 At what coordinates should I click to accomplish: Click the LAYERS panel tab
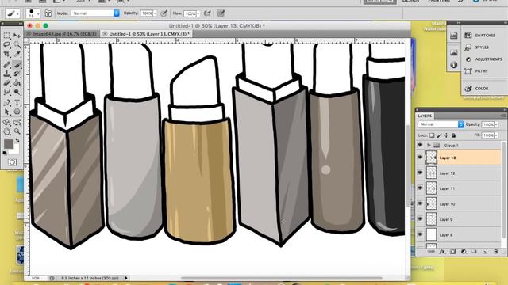click(x=425, y=116)
